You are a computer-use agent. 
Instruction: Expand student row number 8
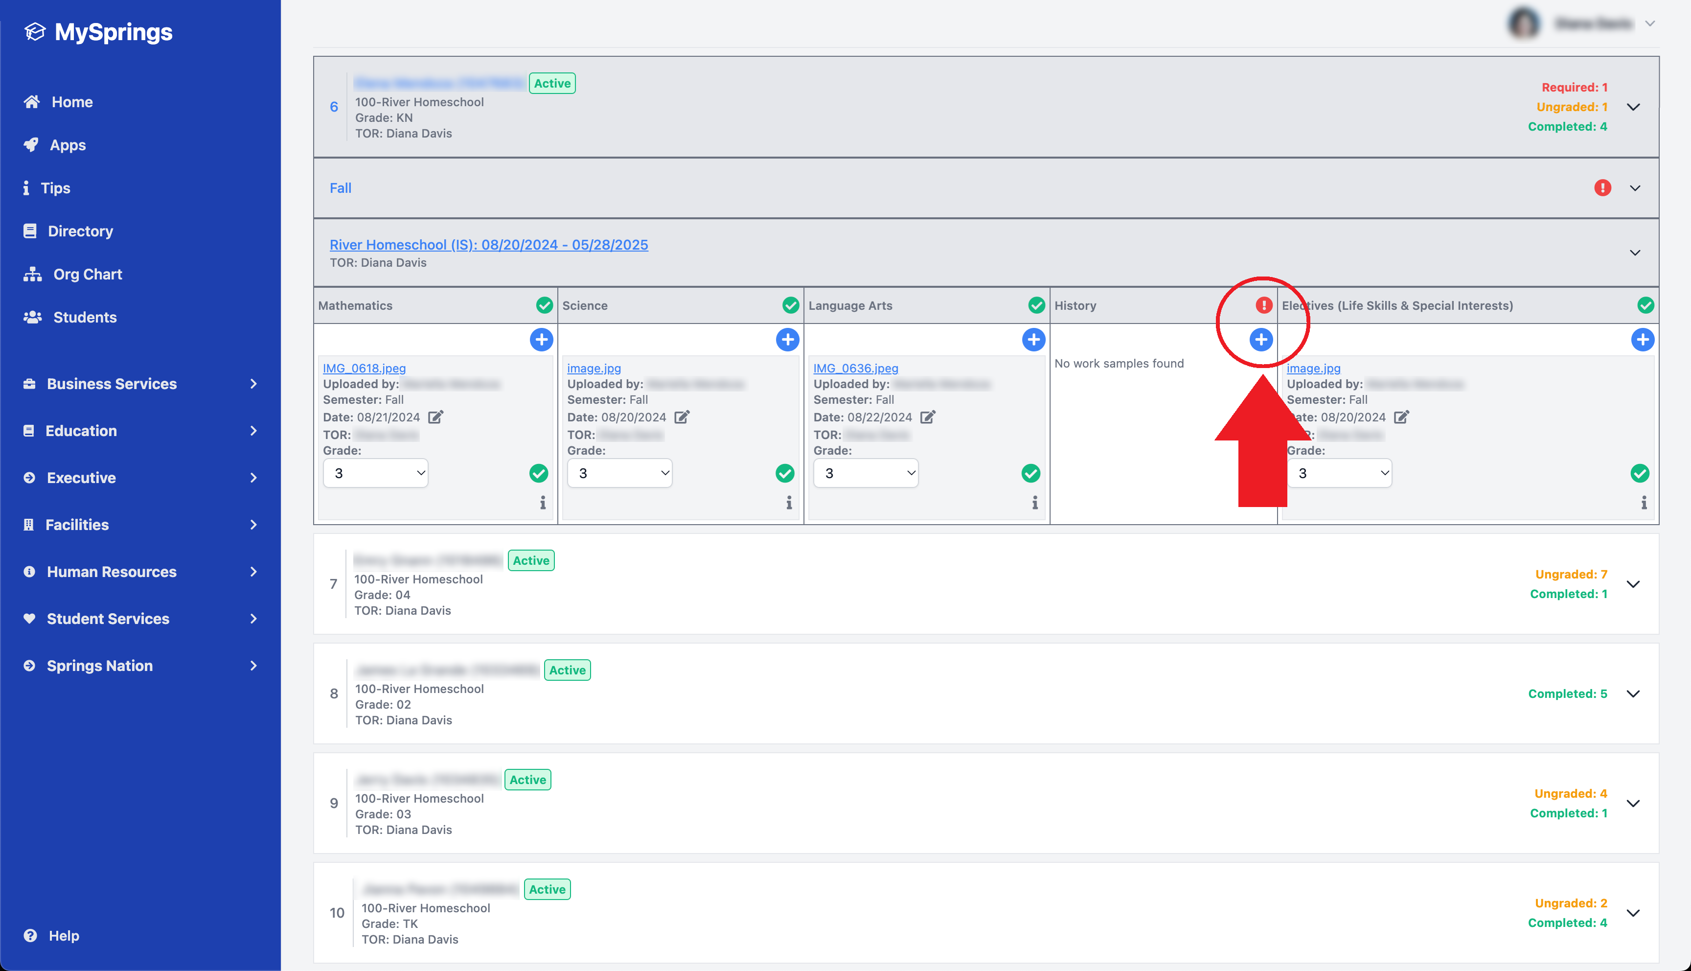tap(1633, 694)
